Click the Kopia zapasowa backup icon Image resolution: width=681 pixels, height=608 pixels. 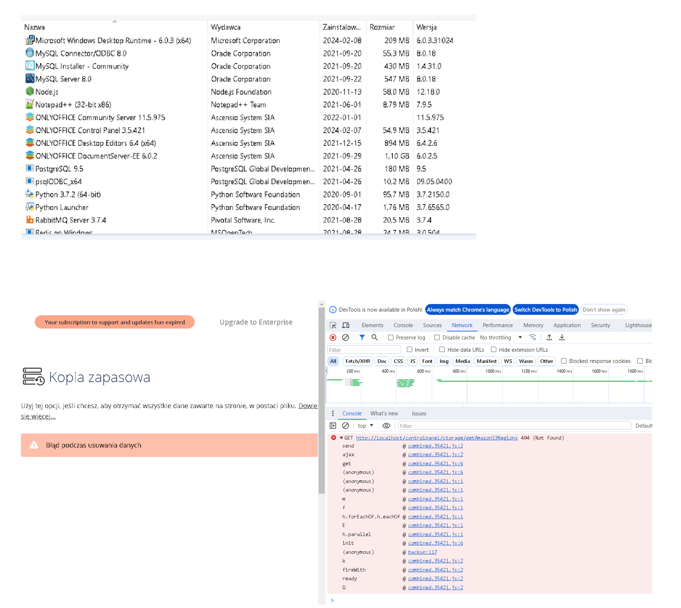click(34, 377)
